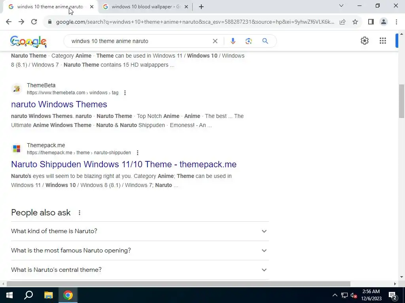Switch to 'windws 10 theme anime naruto' tab
405x303 pixels.
point(50,7)
